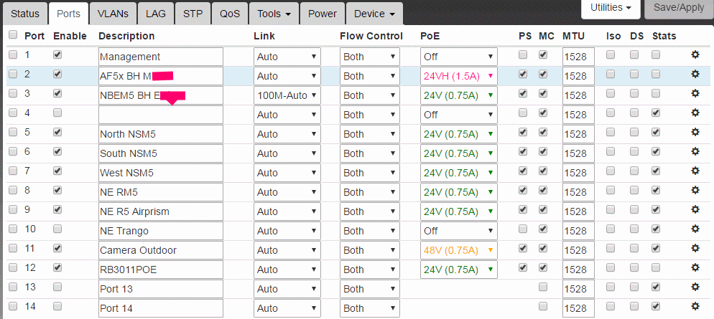
Task: Open gear settings for North NSM5 port
Action: pos(695,133)
